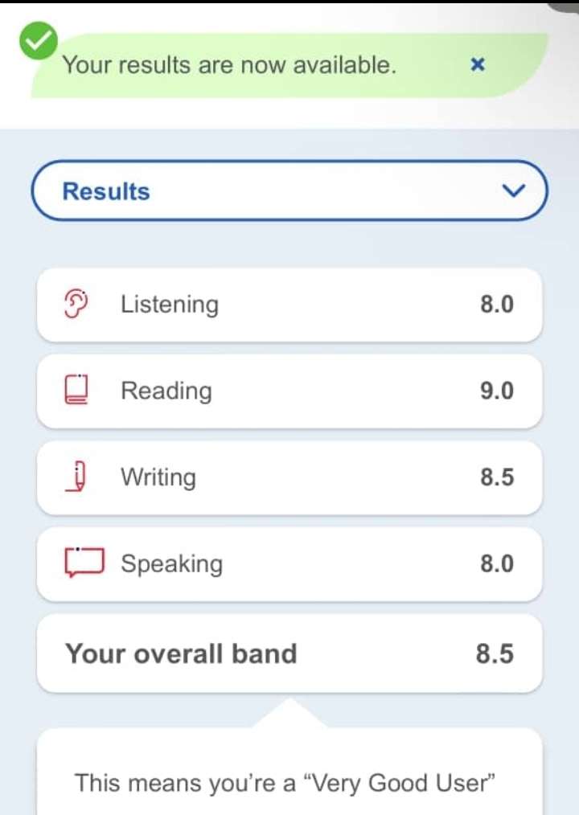Click the Speaking speech bubble icon
The width and height of the screenshot is (579, 815).
tap(84, 563)
